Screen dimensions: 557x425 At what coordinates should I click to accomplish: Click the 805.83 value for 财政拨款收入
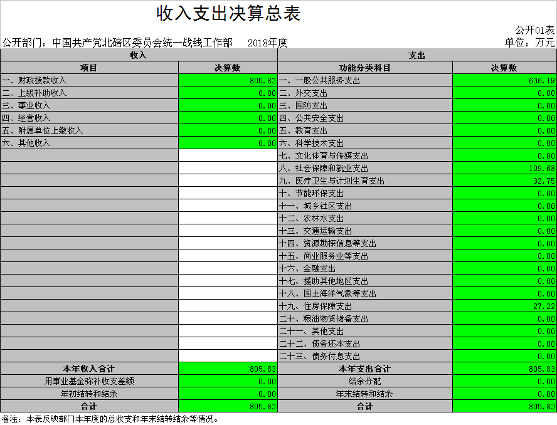coord(228,80)
